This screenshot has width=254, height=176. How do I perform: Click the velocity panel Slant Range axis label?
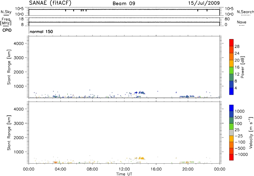[9, 133]
